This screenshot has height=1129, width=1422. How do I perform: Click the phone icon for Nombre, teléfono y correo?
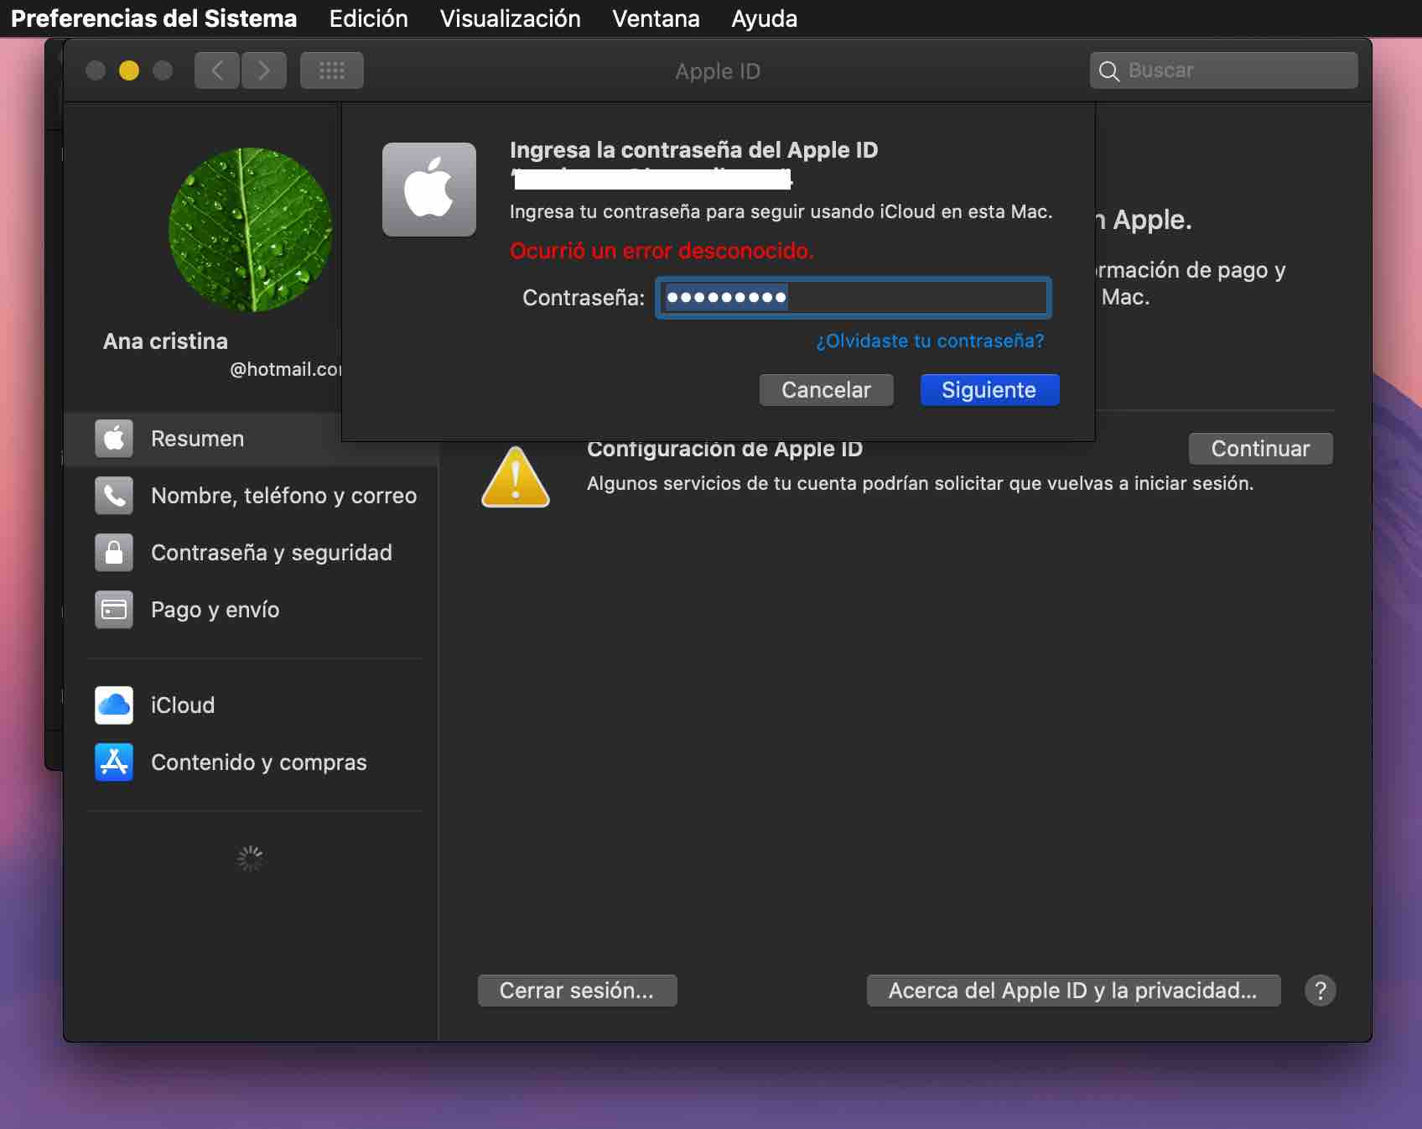(x=114, y=496)
